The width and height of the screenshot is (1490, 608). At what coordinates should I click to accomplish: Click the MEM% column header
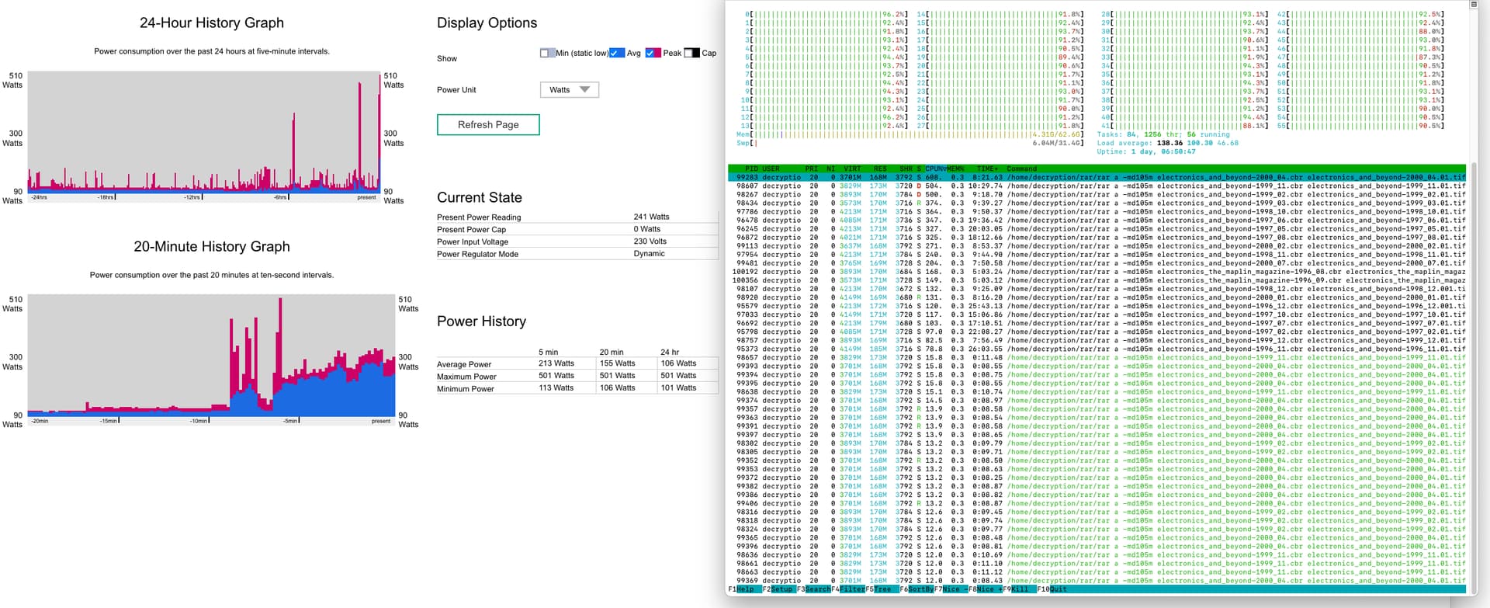tap(955, 169)
